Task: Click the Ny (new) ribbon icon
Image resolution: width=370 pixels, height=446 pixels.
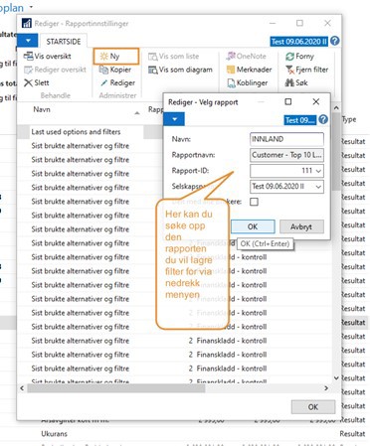Action: [104, 57]
